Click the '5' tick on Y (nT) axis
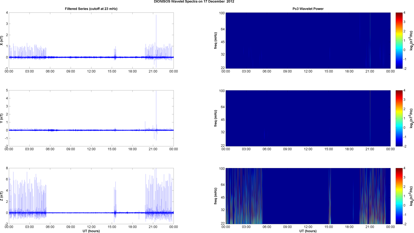 [x=7, y=91]
